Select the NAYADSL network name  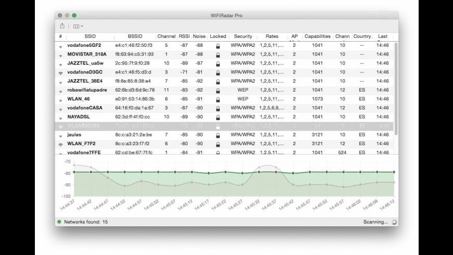(x=78, y=117)
